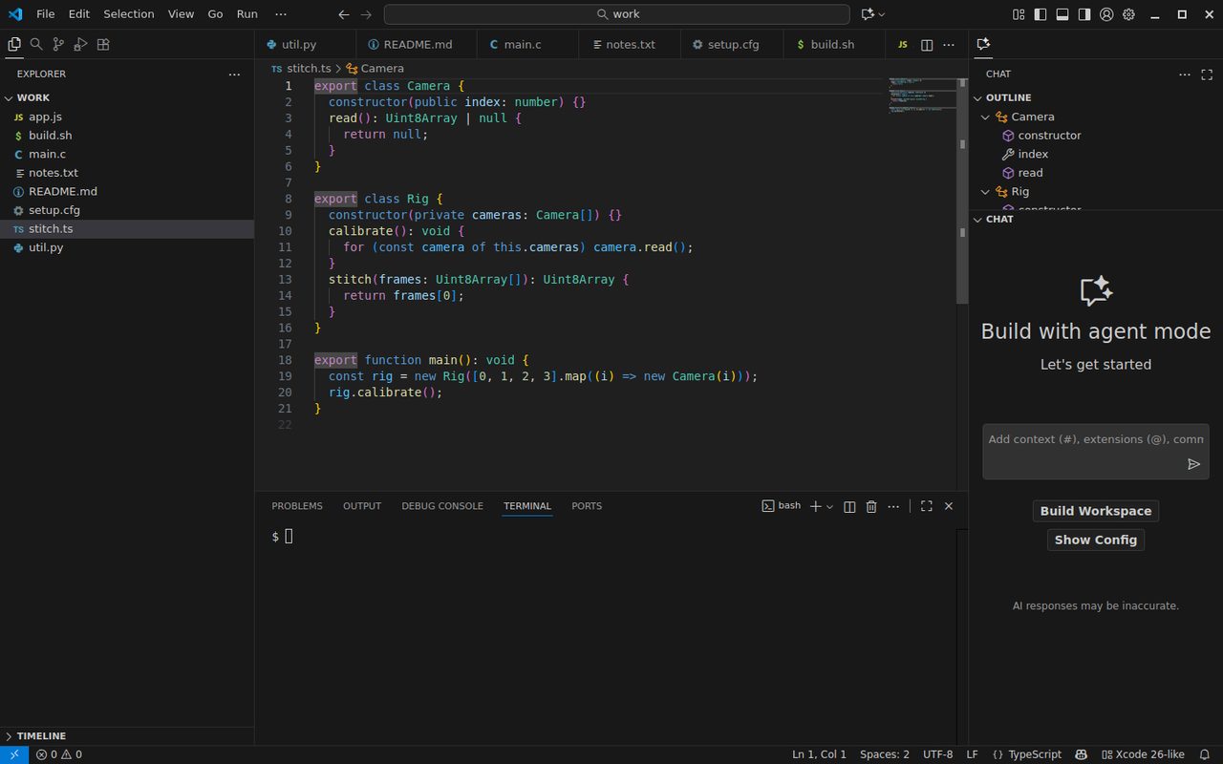This screenshot has height=764, width=1223.
Task: Focus the work search box in the title bar
Action: pos(616,14)
